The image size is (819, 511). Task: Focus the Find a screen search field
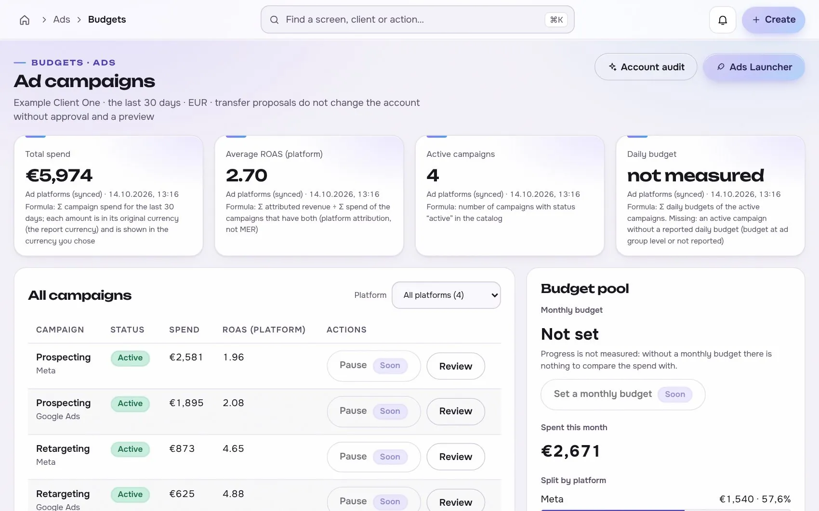pos(417,20)
